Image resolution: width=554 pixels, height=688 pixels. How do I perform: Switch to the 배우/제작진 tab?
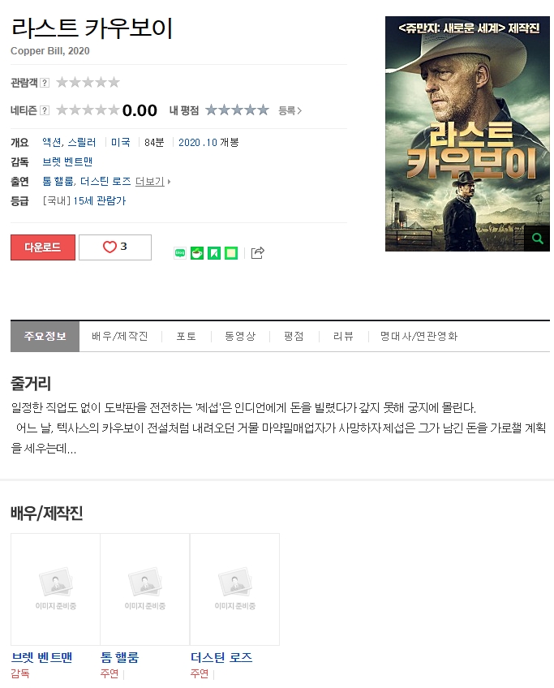120,336
